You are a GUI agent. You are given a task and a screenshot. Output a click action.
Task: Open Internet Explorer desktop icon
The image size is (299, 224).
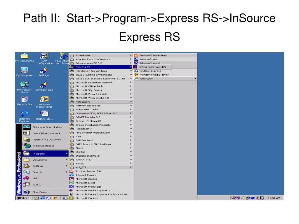pos(25,116)
